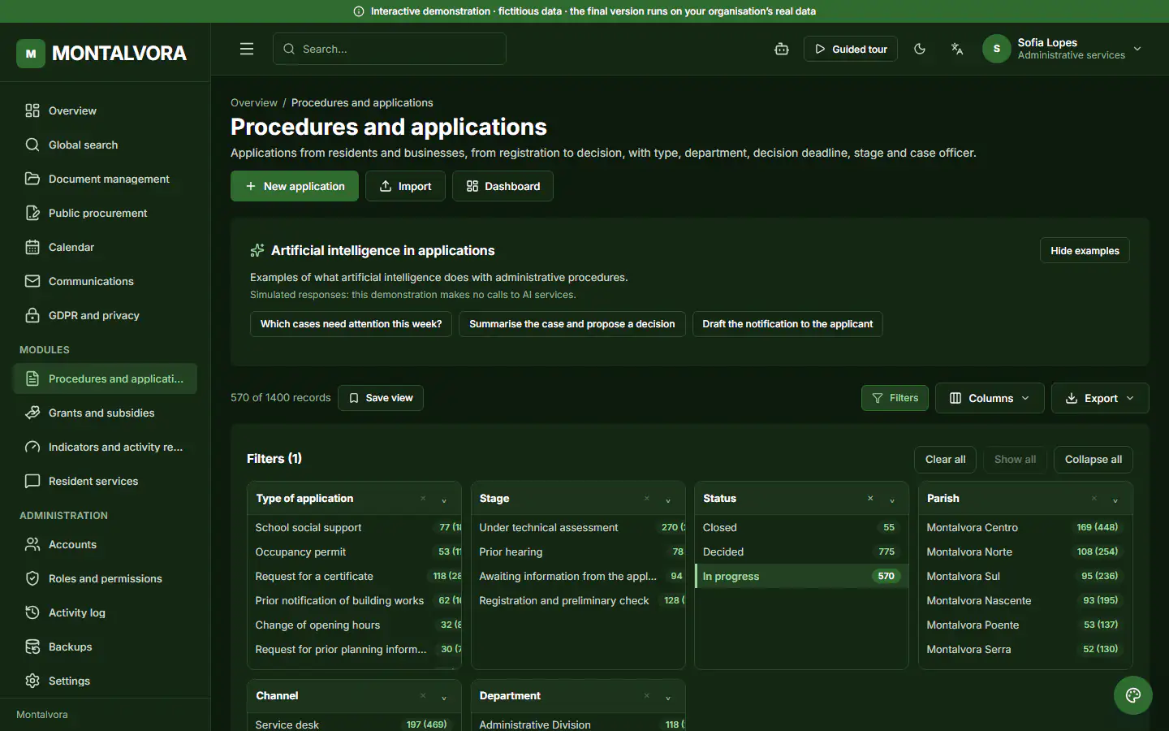Open the language translation icon
The image size is (1169, 731).
tap(957, 49)
